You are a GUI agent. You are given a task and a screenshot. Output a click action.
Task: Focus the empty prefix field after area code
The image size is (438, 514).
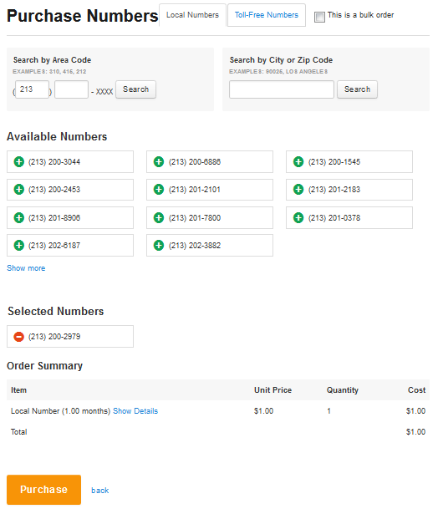(72, 89)
